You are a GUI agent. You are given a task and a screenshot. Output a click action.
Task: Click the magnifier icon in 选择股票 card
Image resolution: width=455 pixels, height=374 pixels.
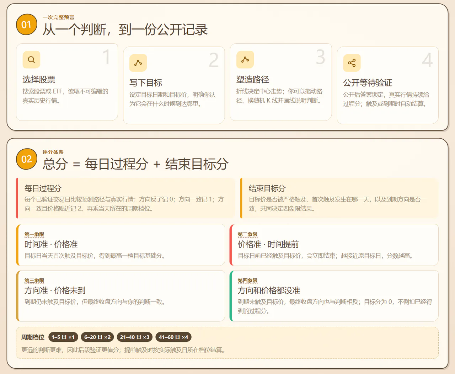coord(31,59)
